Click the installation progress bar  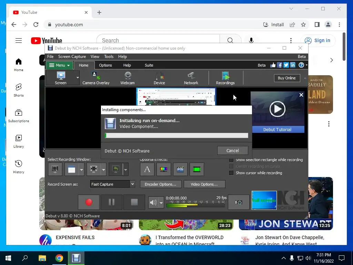pyautogui.click(x=176, y=135)
